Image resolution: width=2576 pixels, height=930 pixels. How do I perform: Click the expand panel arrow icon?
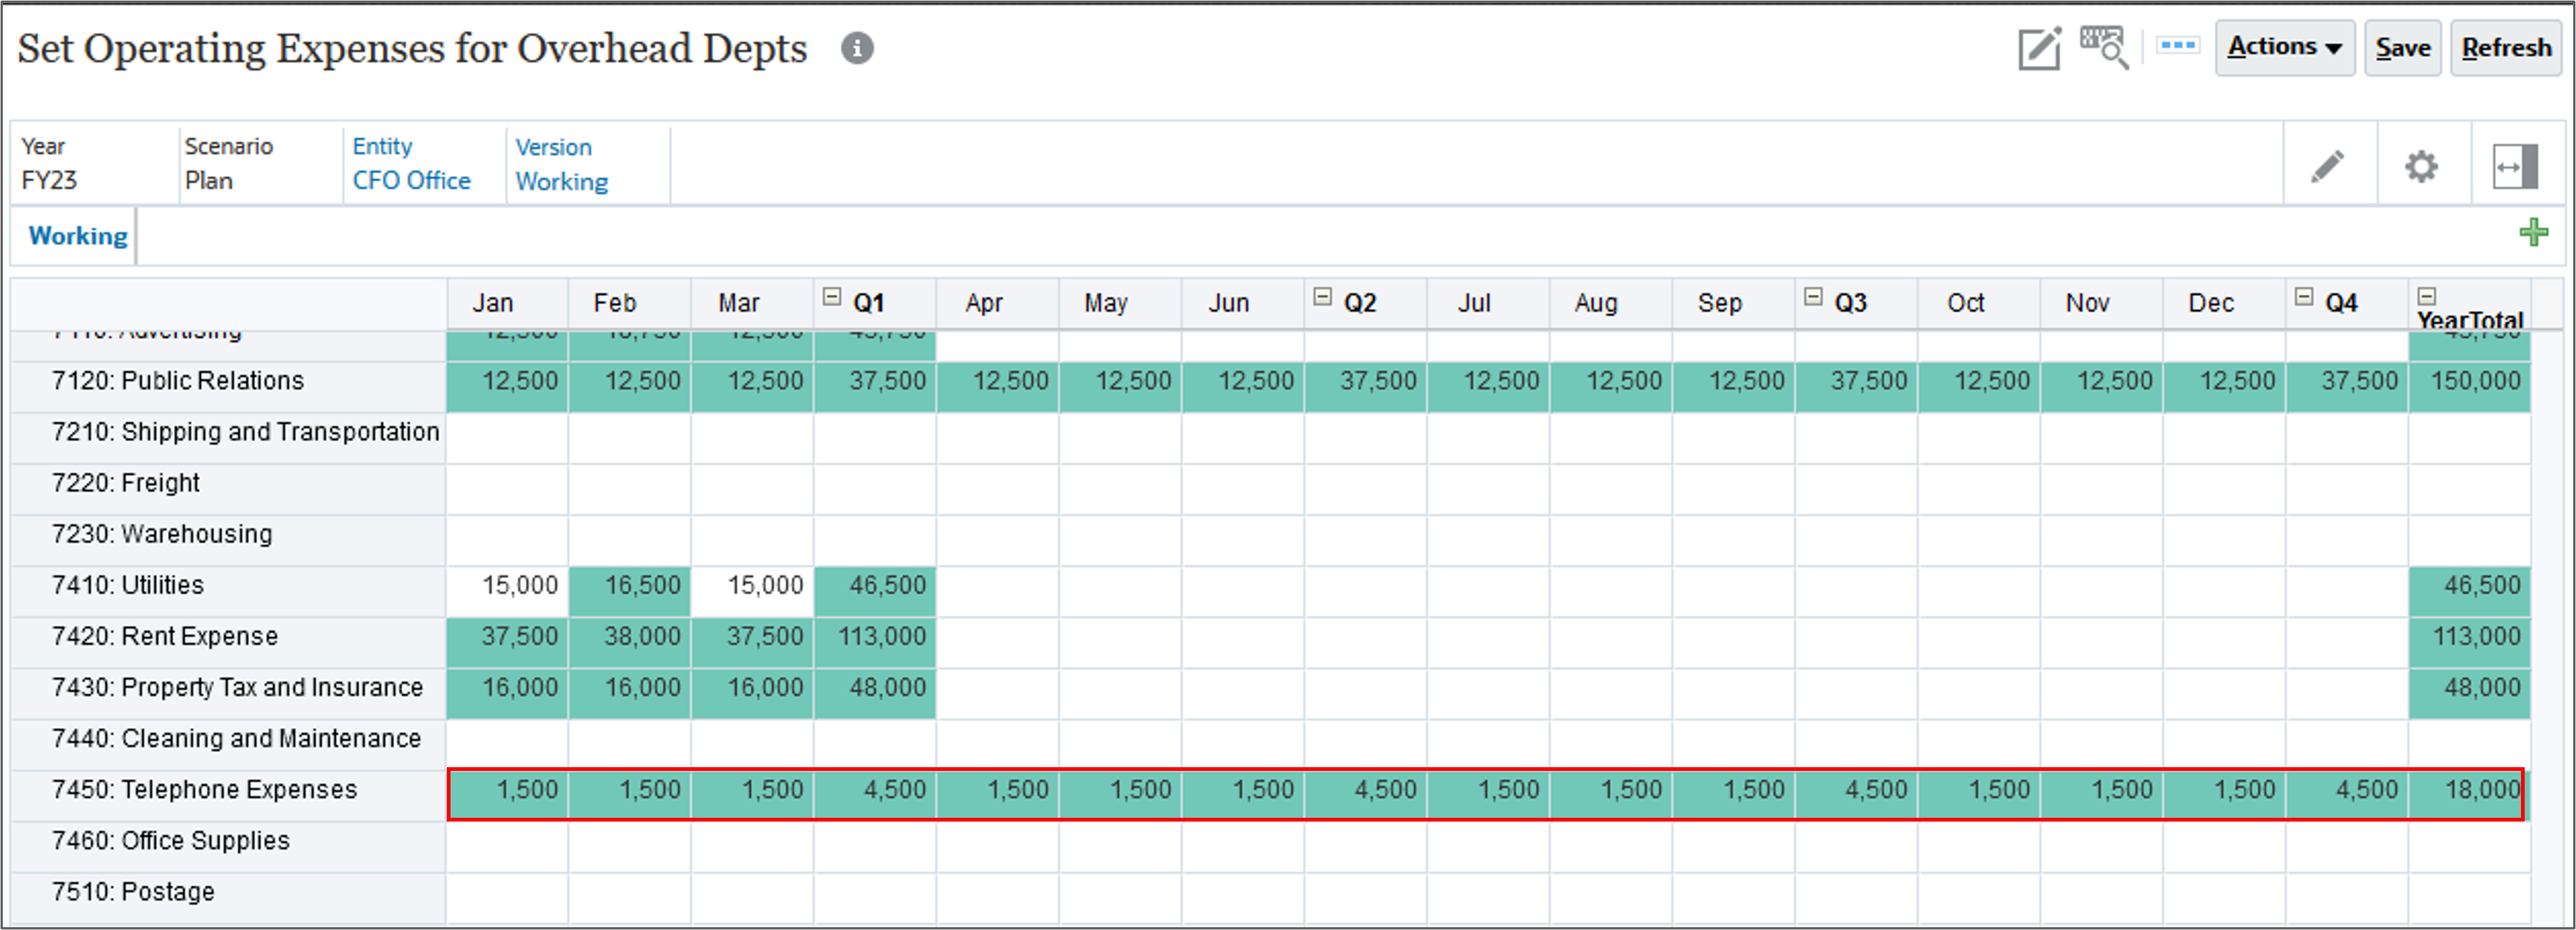point(2517,165)
